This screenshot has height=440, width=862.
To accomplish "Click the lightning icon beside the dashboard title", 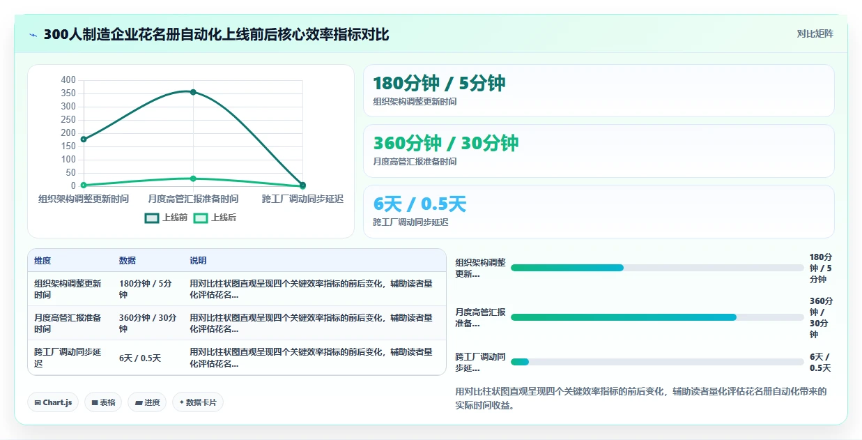I will pyautogui.click(x=33, y=35).
